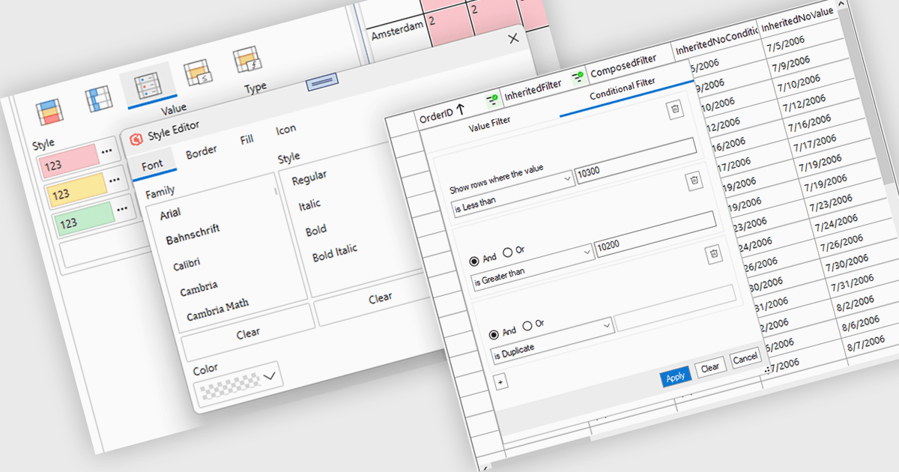Switch to the Fill tab

pyautogui.click(x=246, y=140)
